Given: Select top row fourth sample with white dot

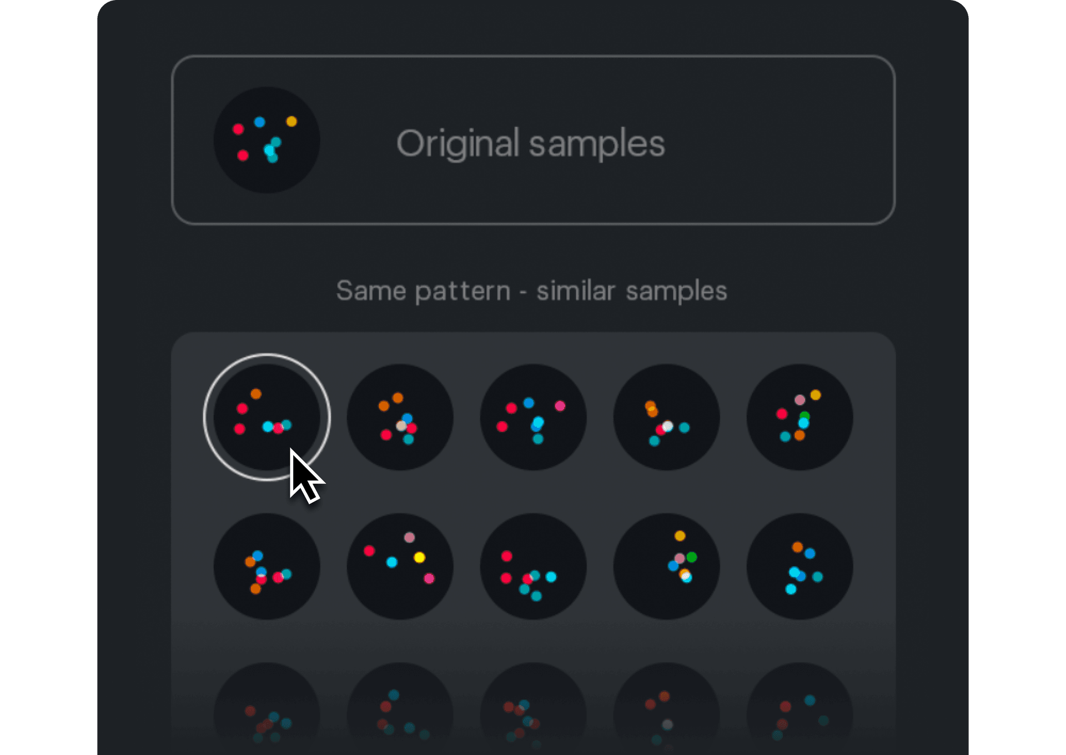Looking at the screenshot, I should point(666,417).
